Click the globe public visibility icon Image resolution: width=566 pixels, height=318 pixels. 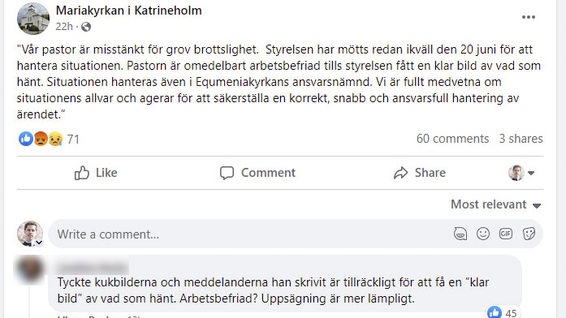[x=86, y=27]
